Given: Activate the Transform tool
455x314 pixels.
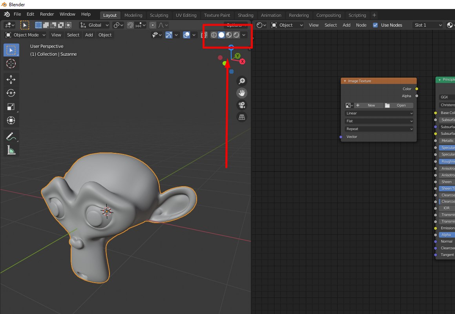Looking at the screenshot, I should coord(11,120).
